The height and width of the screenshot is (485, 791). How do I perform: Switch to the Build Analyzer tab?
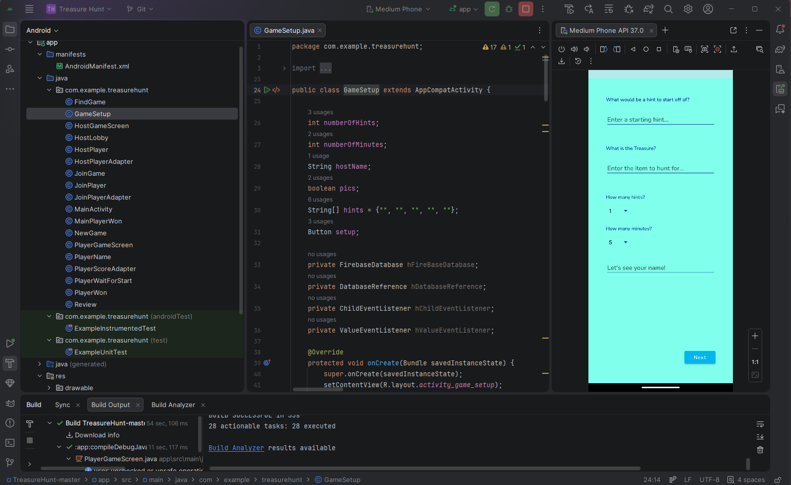173,405
